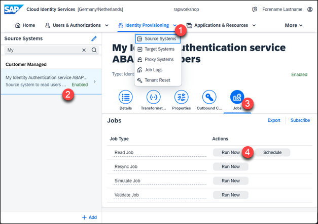Image resolution: width=318 pixels, height=224 pixels.
Task: Open the Outbound Certificates tab icon
Action: pyautogui.click(x=209, y=97)
